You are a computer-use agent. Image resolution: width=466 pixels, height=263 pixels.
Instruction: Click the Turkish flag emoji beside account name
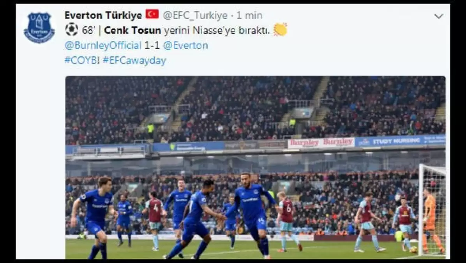(152, 14)
